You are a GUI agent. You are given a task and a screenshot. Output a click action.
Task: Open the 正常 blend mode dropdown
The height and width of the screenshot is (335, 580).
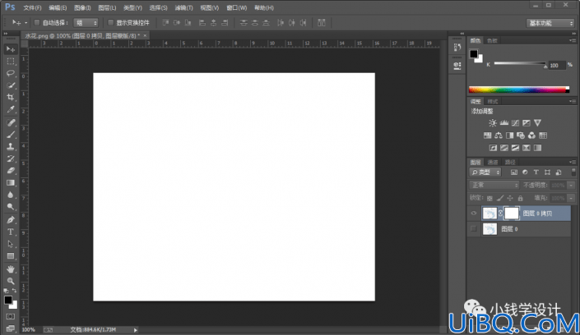point(494,185)
